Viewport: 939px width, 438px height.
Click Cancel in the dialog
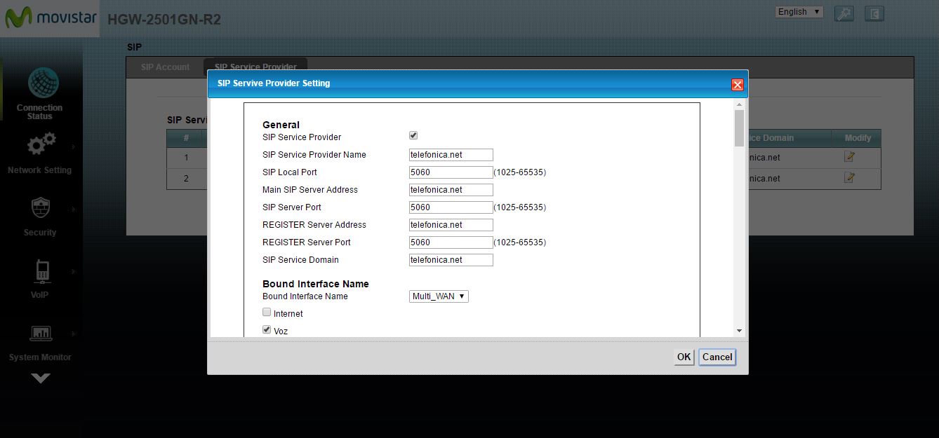717,357
